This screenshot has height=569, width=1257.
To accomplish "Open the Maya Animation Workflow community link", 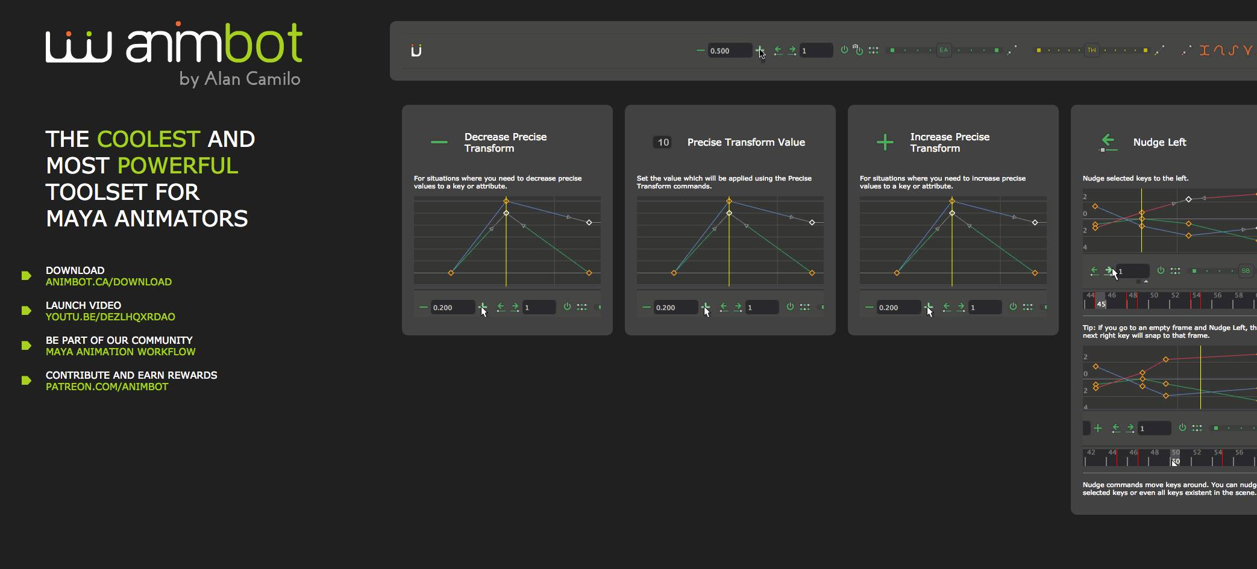I will tap(121, 352).
